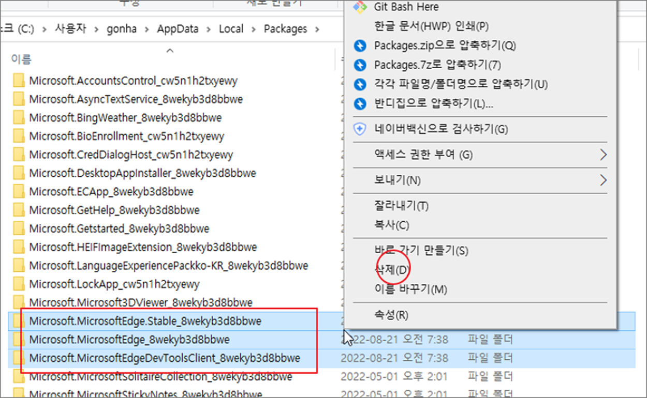The height and width of the screenshot is (398, 647).
Task: Go to gonha in address bar
Action: tap(122, 29)
